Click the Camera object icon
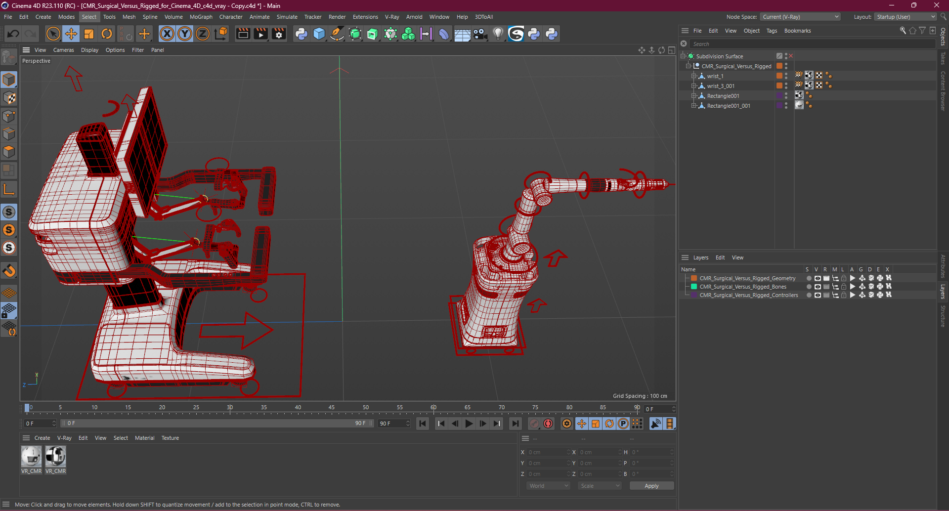 click(x=480, y=34)
